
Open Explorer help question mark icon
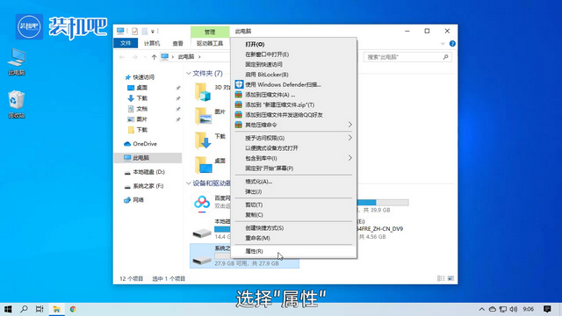coord(452,44)
